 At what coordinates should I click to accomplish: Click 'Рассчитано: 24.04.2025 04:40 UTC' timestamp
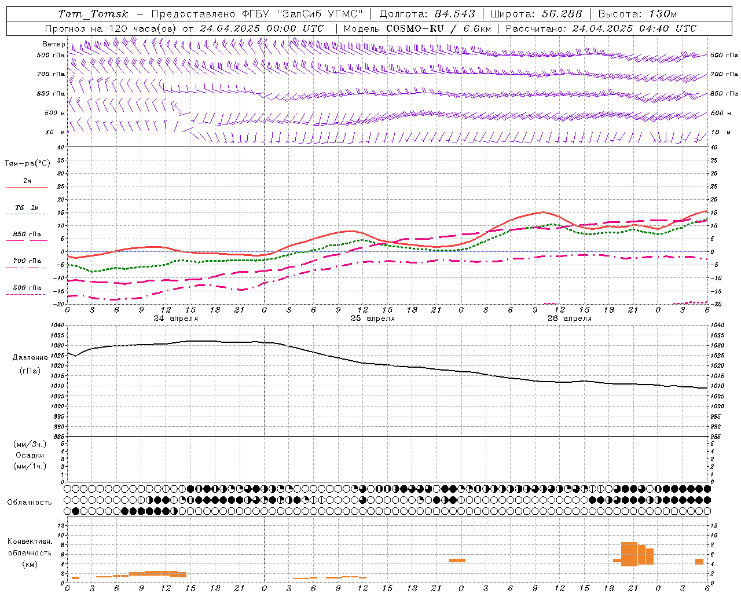coord(601,28)
